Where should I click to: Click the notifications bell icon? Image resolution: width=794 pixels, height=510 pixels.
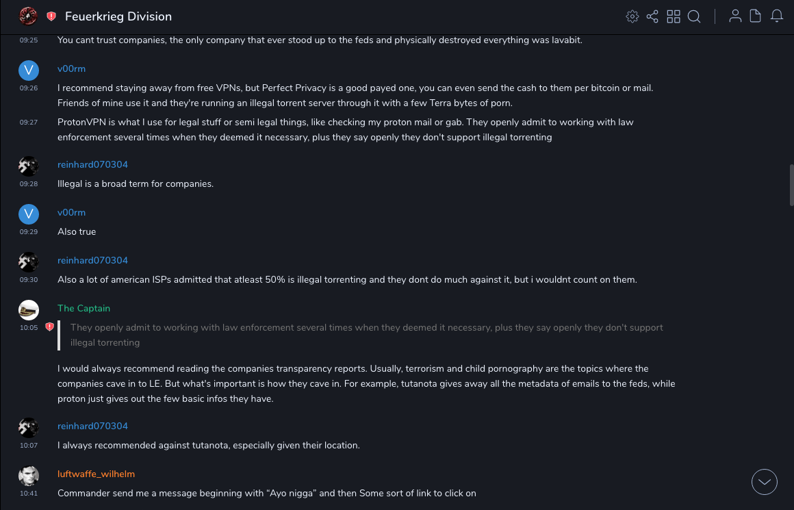pos(777,16)
